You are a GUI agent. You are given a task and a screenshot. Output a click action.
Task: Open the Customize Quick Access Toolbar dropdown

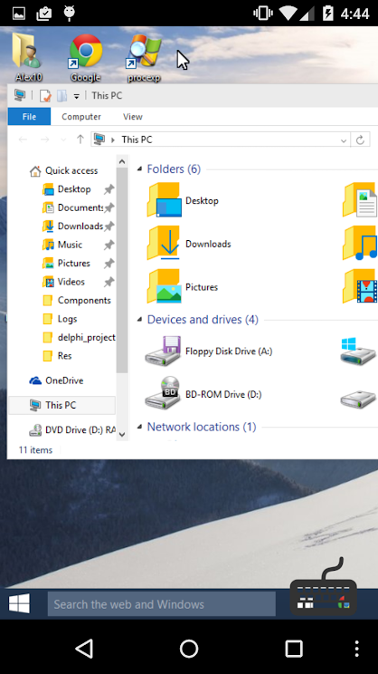[76, 96]
